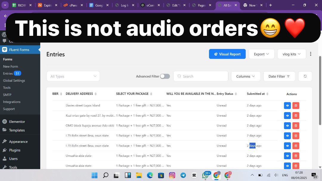Click the Visual Report button
The image size is (322, 181).
coord(227,54)
